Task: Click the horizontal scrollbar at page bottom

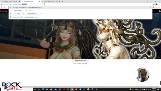Action: pos(90,87)
